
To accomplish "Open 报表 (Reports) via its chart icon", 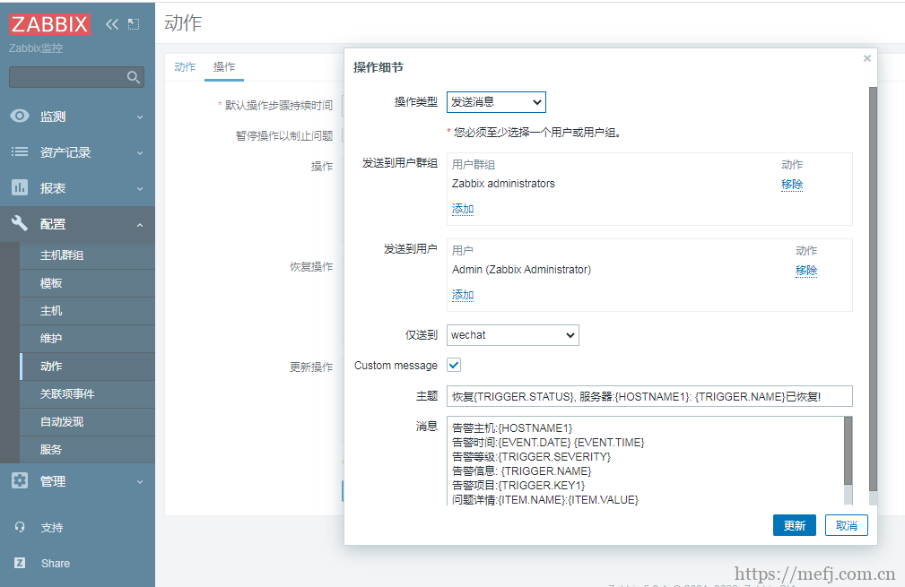I will 20,187.
